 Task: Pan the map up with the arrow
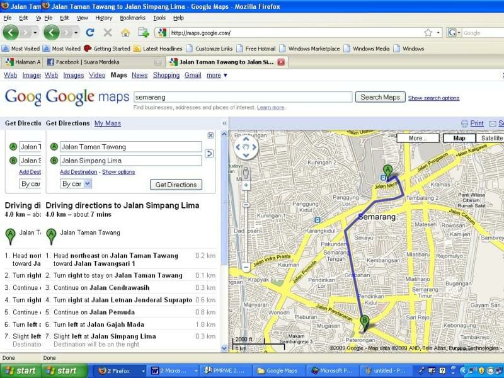click(x=246, y=139)
